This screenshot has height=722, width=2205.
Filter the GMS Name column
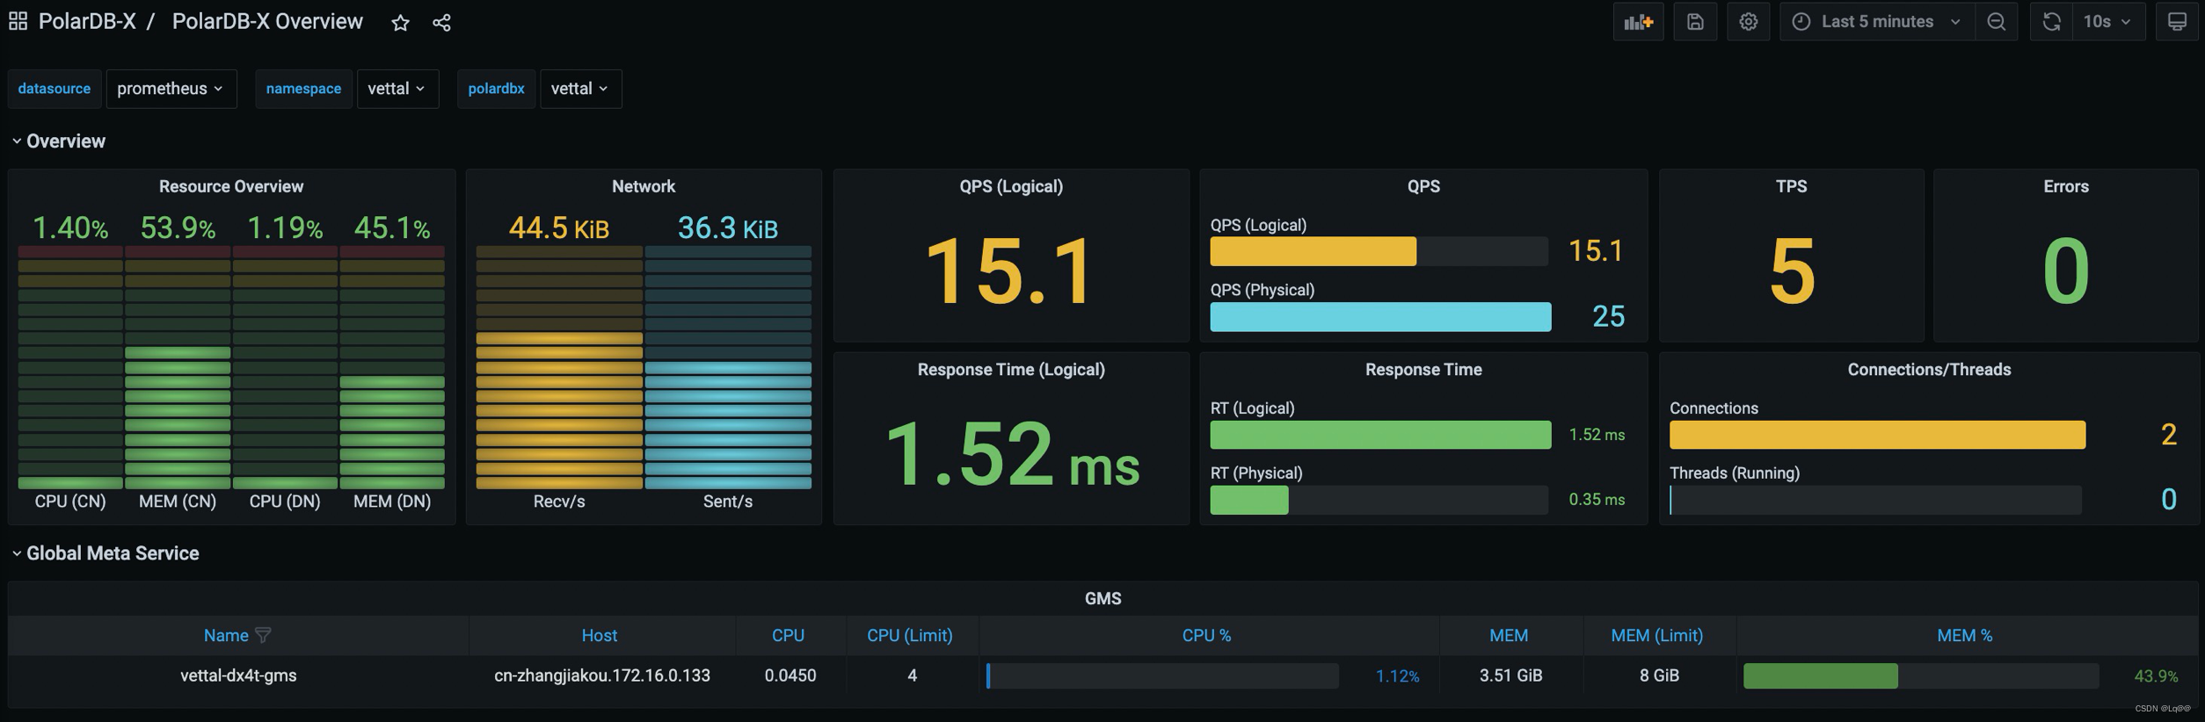[x=263, y=635]
